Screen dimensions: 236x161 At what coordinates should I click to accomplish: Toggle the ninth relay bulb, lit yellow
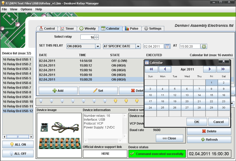(126, 101)
